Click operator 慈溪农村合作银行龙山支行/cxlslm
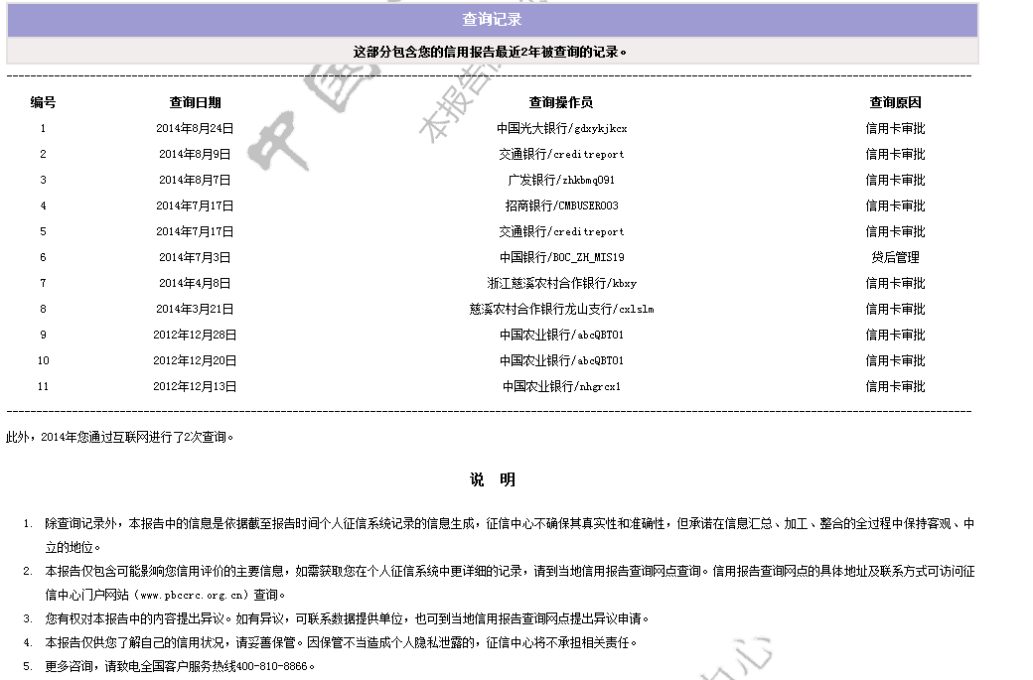 [x=561, y=309]
